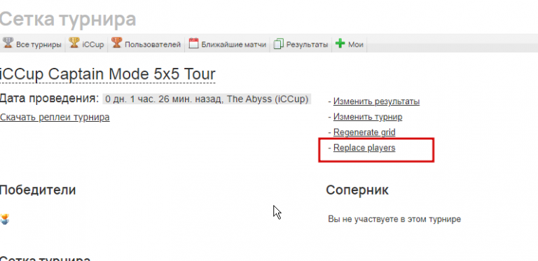Viewport: 538px width, 261px height.
Task: Click the Сетка турнира page heading at the top
Action: (68, 19)
